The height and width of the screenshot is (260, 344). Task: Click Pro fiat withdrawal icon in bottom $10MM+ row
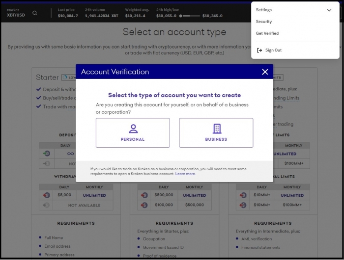(243, 205)
